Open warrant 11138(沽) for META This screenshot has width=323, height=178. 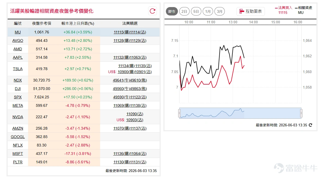pos(138,105)
